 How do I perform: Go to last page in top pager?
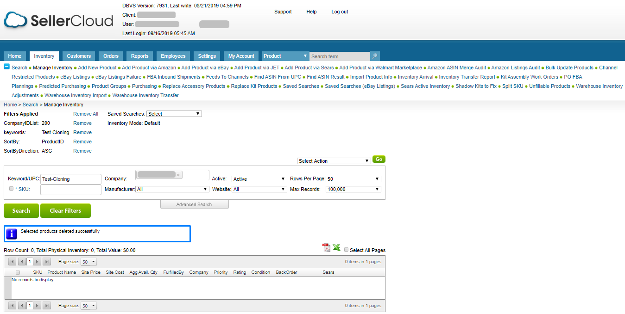(x=46, y=262)
